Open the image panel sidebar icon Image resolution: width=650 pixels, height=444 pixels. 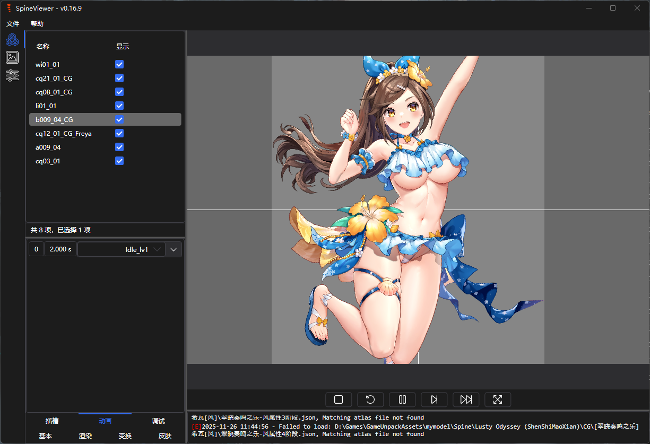(12, 57)
